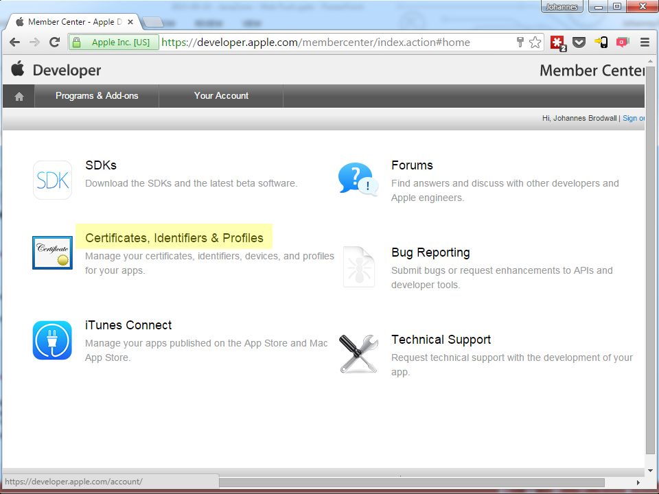Screen dimensions: 659x494
Task: Click the vertical scrollbar thumb
Action: [x=650, y=259]
